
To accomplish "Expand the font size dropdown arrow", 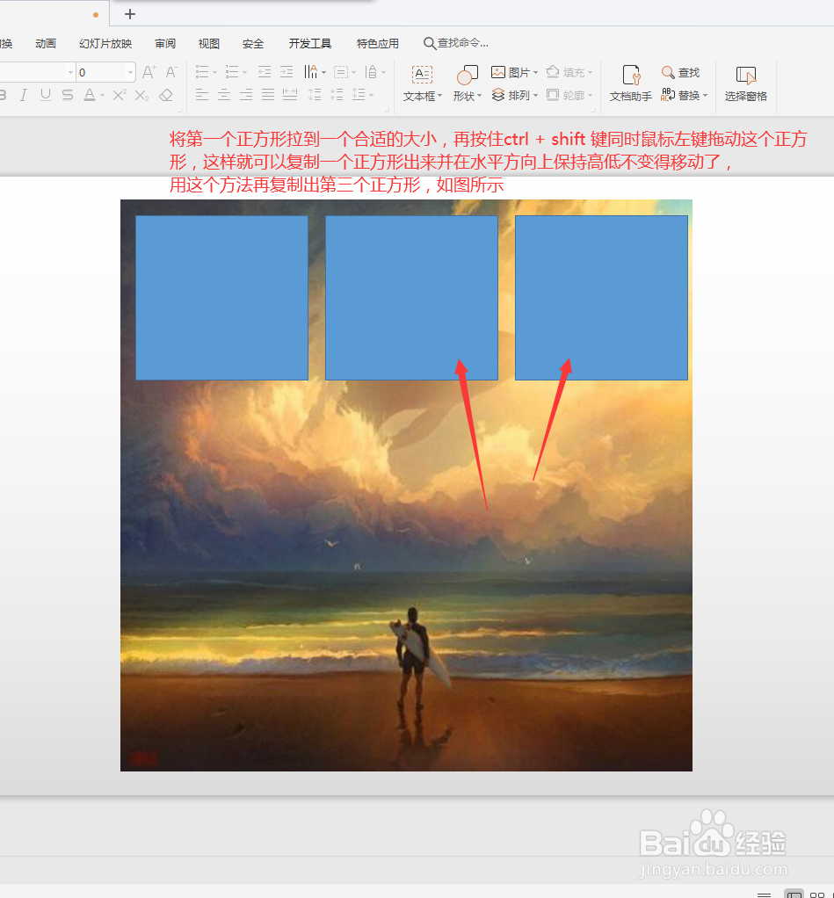I will click(131, 72).
